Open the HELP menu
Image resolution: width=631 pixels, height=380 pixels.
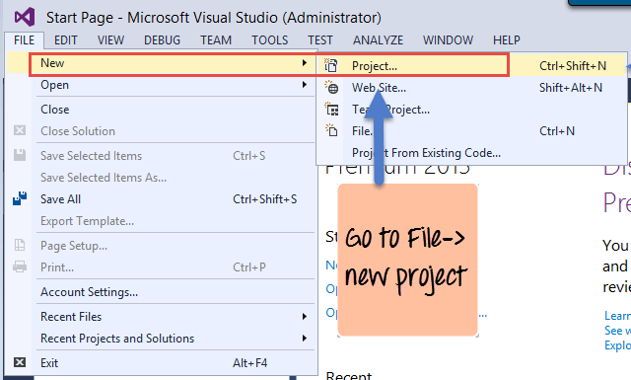pos(506,40)
